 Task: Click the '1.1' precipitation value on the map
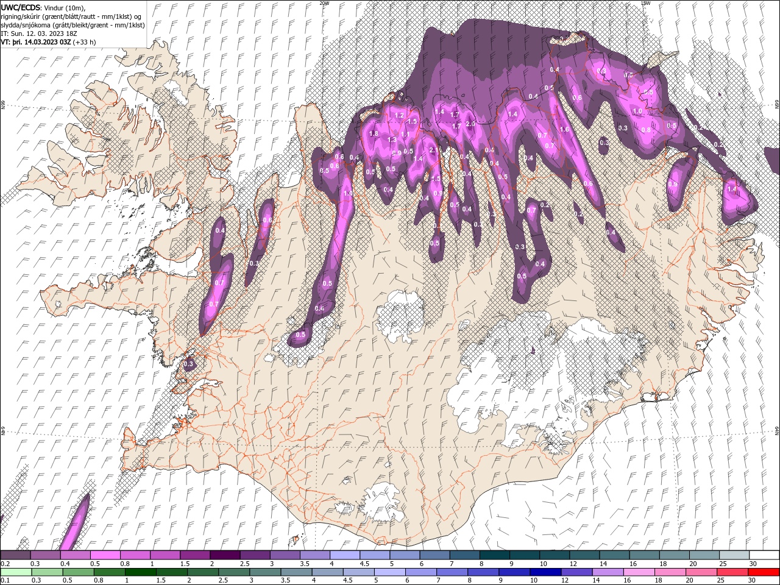(405, 134)
